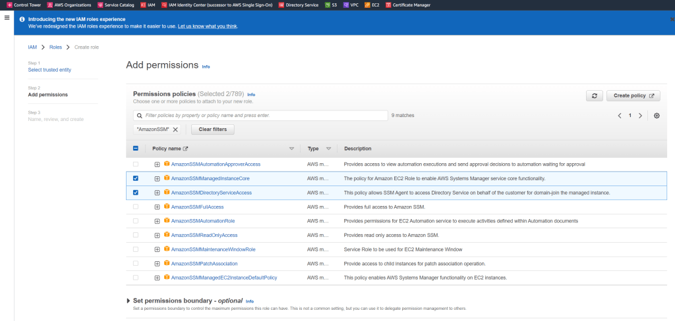
Task: Open AmazonSSMDirectoryServiceAccess policy link
Action: click(x=212, y=193)
